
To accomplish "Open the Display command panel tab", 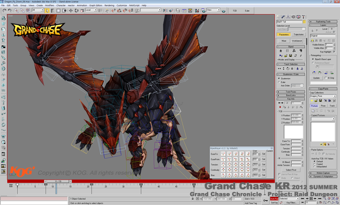I will tap(298, 17).
